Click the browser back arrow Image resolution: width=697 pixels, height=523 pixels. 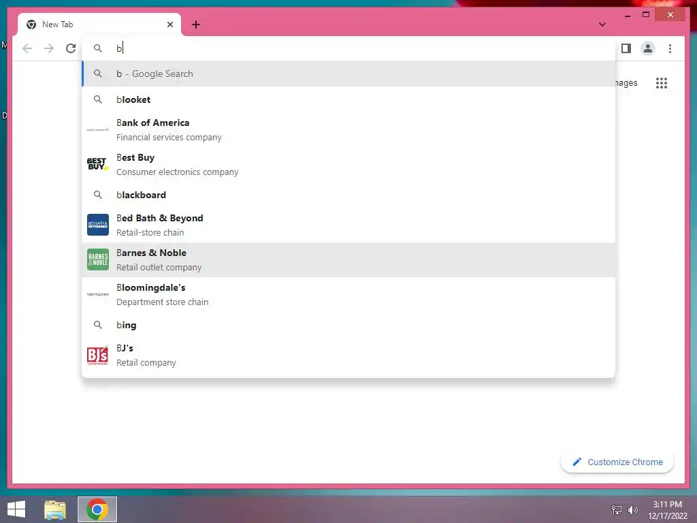(27, 48)
